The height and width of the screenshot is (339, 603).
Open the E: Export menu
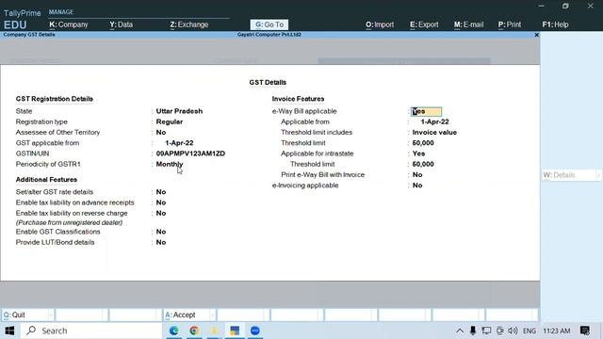click(x=424, y=24)
